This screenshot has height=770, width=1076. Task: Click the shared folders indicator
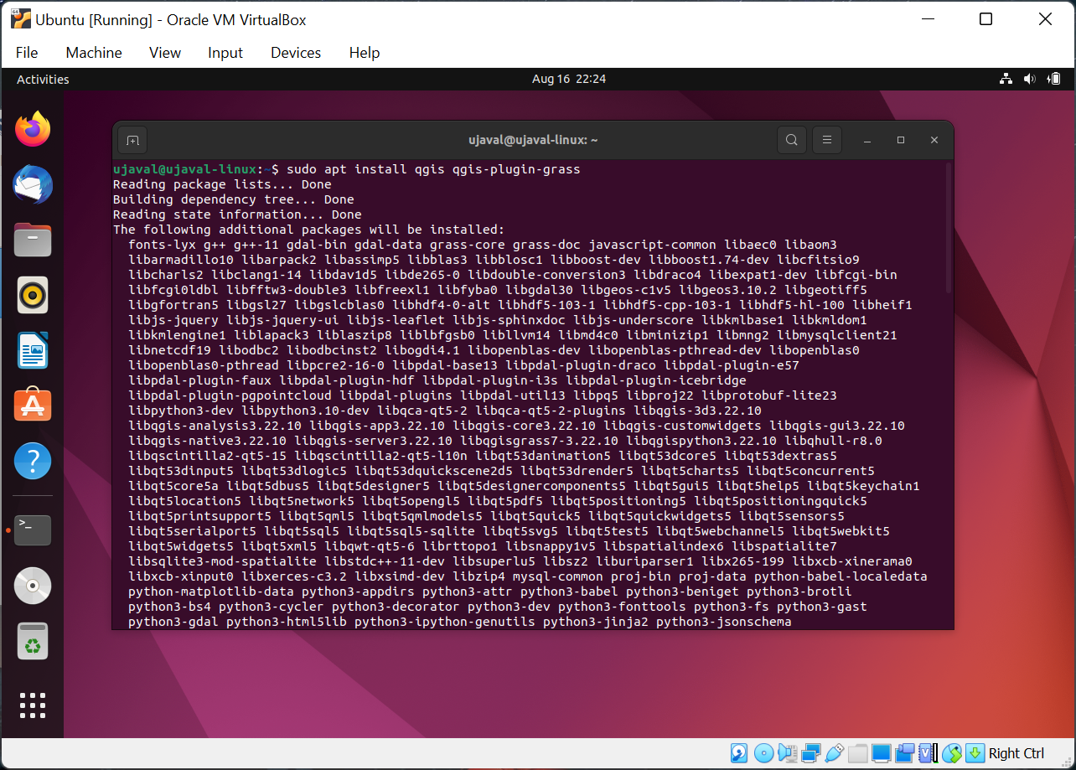858,753
